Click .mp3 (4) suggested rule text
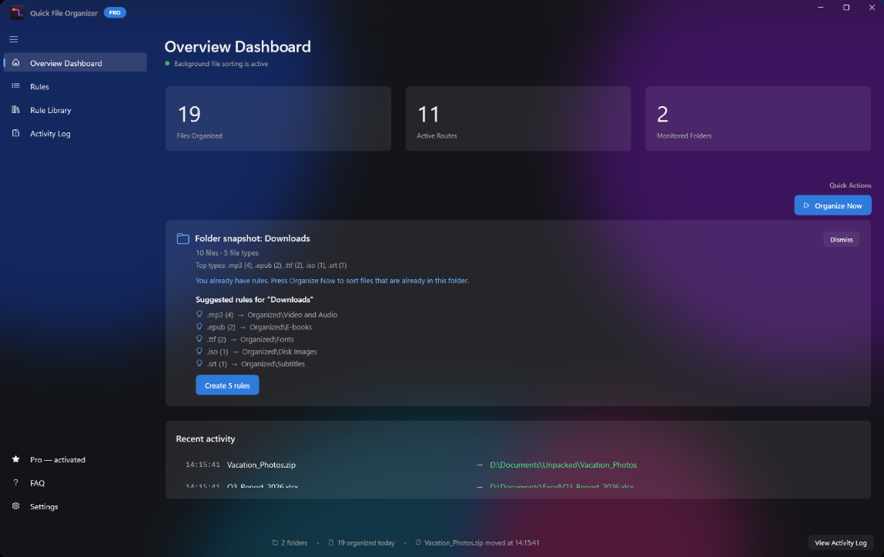 coord(220,315)
